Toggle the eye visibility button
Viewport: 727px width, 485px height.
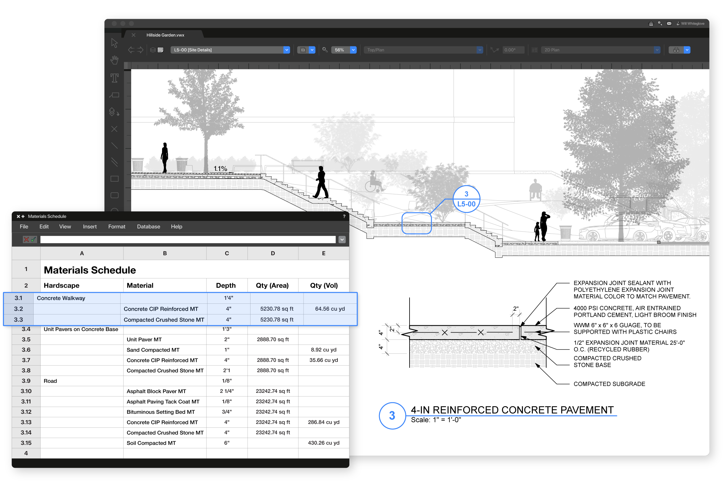pos(303,50)
